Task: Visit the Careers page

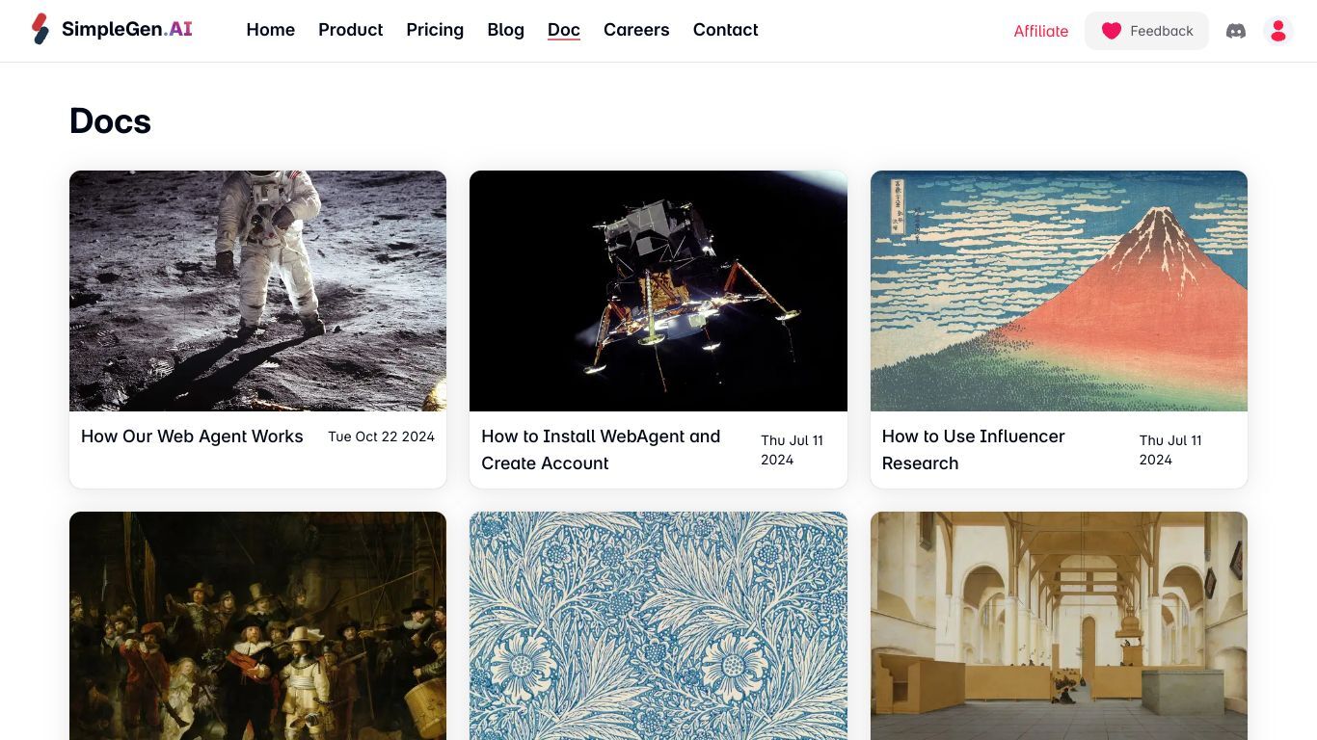Action: [636, 30]
